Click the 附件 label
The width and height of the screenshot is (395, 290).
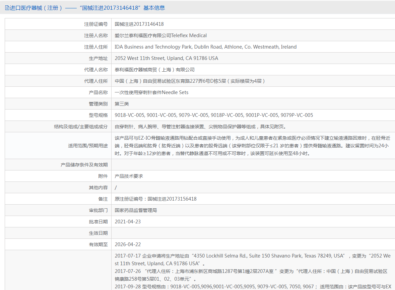103,176
